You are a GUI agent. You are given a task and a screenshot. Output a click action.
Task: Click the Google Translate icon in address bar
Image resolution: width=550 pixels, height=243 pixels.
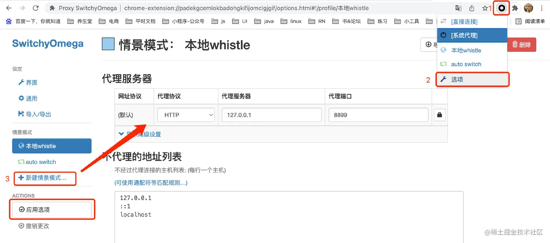point(458,8)
